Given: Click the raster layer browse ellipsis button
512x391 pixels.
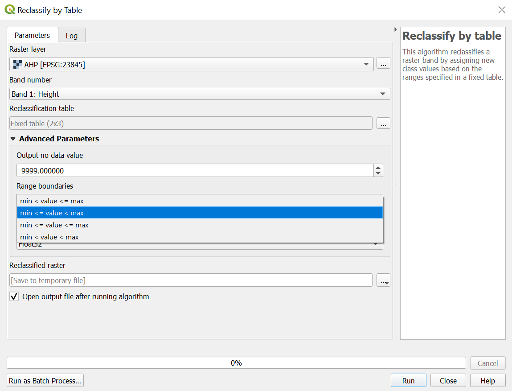Looking at the screenshot, I should pos(383,64).
